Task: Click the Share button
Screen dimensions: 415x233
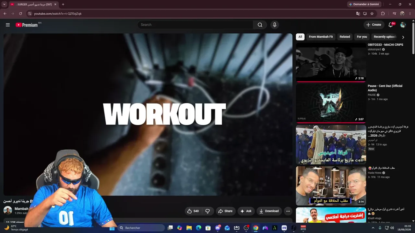Action: coord(225,211)
